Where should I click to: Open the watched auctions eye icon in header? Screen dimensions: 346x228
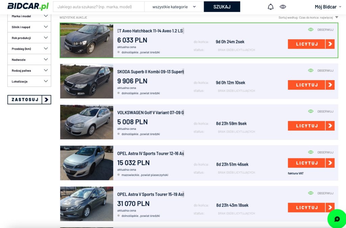tap(283, 7)
